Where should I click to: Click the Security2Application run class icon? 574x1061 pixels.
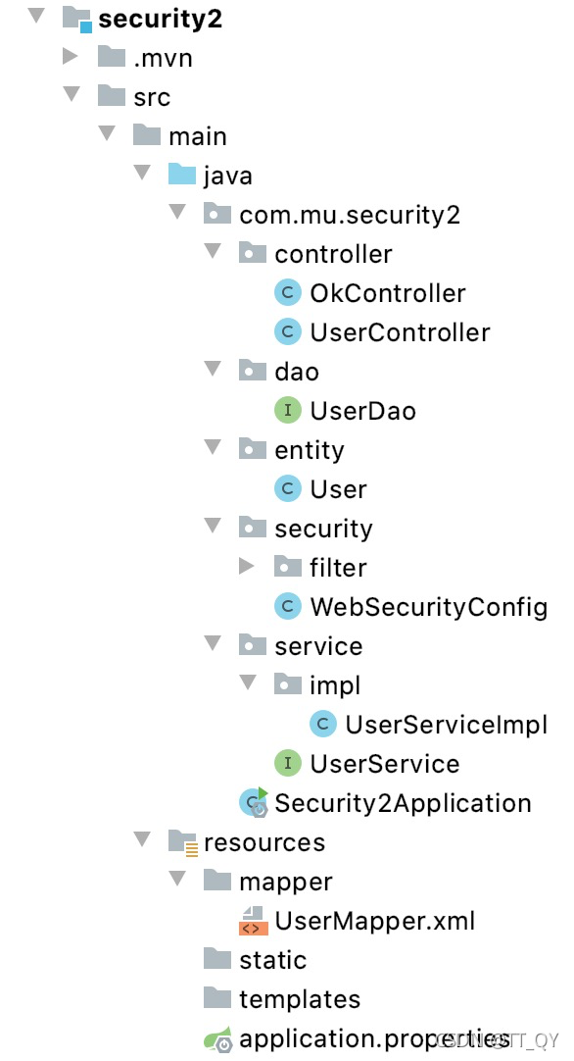(x=254, y=802)
